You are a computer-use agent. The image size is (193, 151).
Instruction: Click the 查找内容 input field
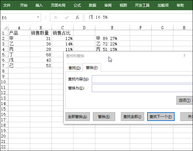click(x=142, y=79)
